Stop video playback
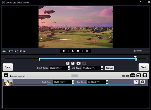Image resolution: width=151 pixels, height=110 pixels. coord(78,51)
